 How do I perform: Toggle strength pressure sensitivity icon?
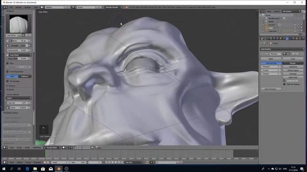30,45
